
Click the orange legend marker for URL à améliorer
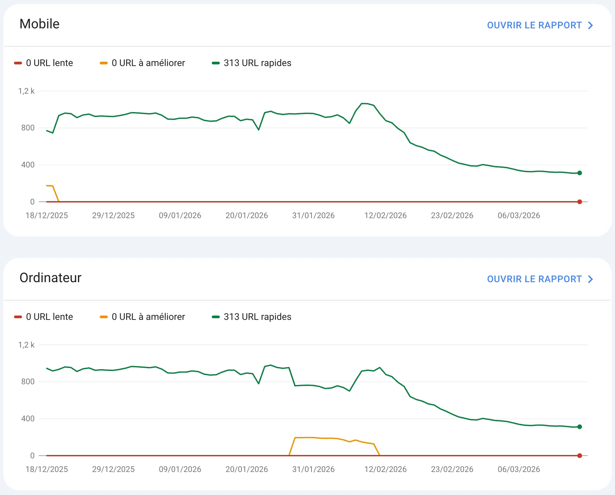coord(104,62)
